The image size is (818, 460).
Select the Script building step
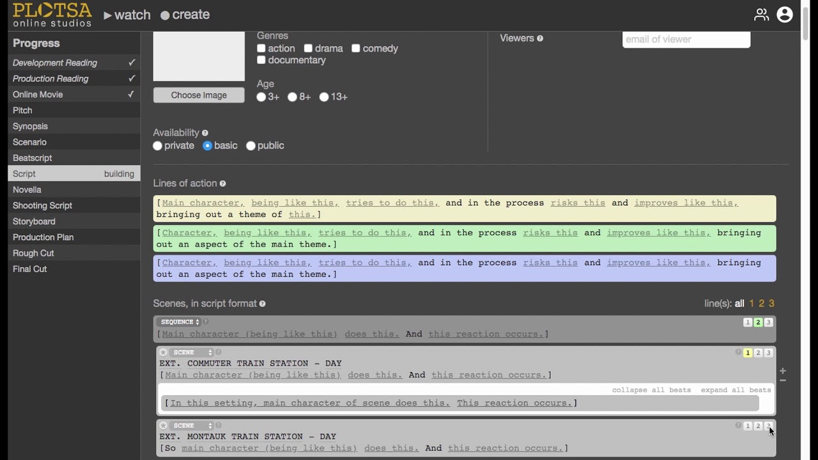74,174
